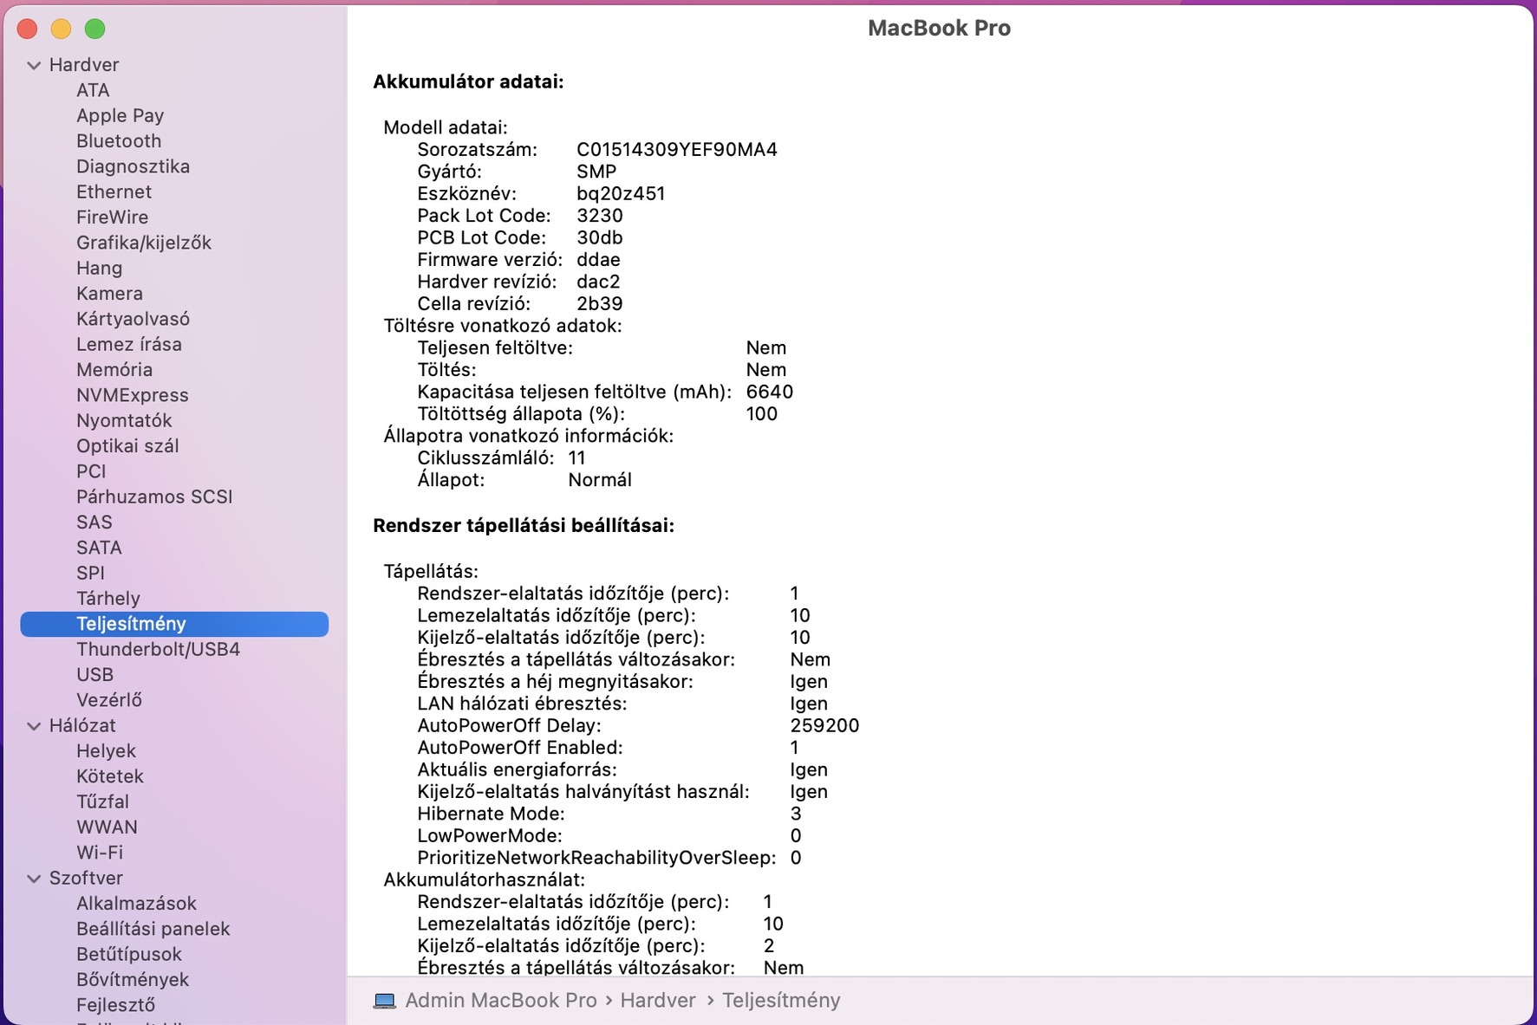Open SAS details

coord(94,522)
